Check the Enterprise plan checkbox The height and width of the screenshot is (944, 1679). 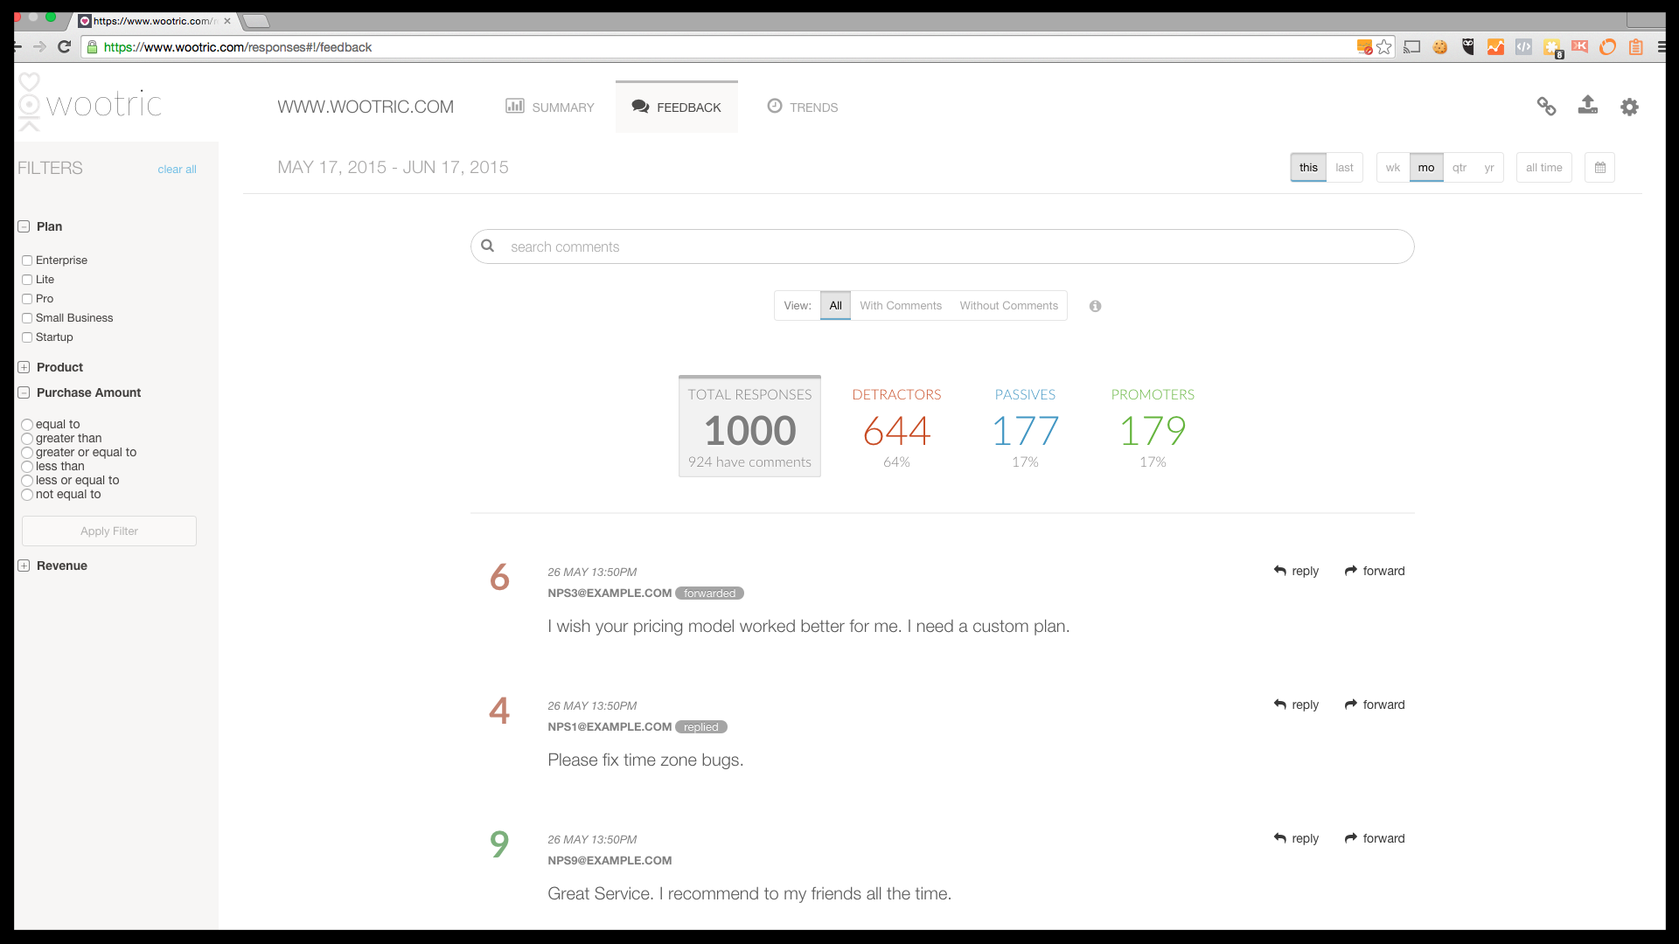[27, 260]
